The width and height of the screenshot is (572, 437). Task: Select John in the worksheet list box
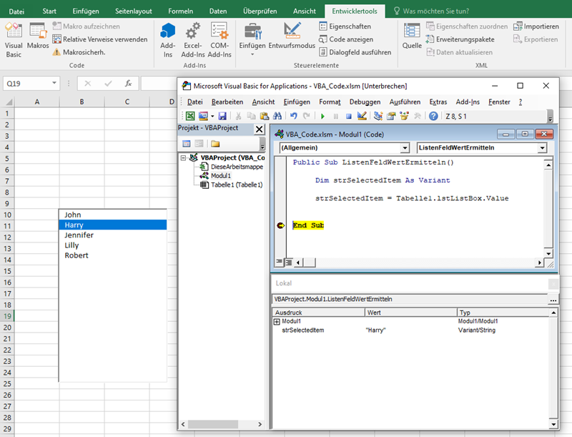(x=113, y=215)
